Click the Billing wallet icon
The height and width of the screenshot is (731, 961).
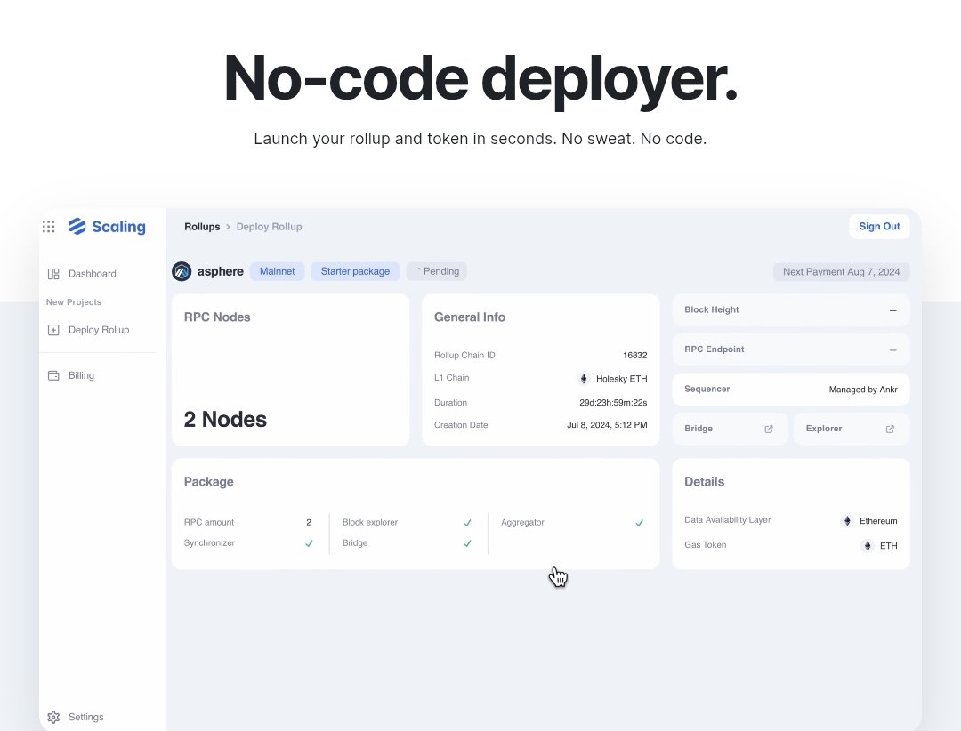coord(53,375)
